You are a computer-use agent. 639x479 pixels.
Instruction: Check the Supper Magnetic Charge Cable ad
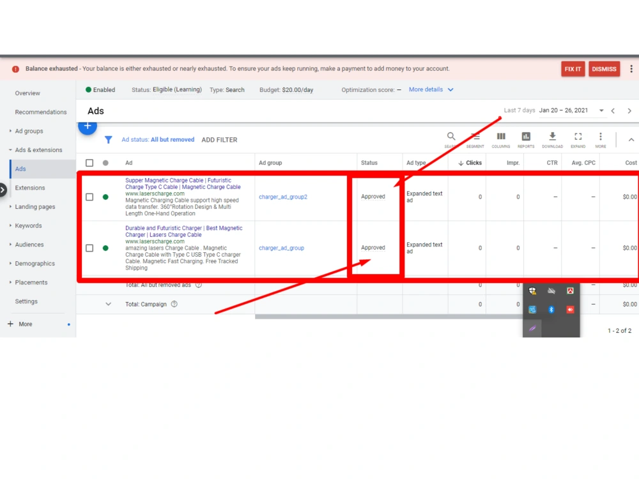[x=89, y=197]
